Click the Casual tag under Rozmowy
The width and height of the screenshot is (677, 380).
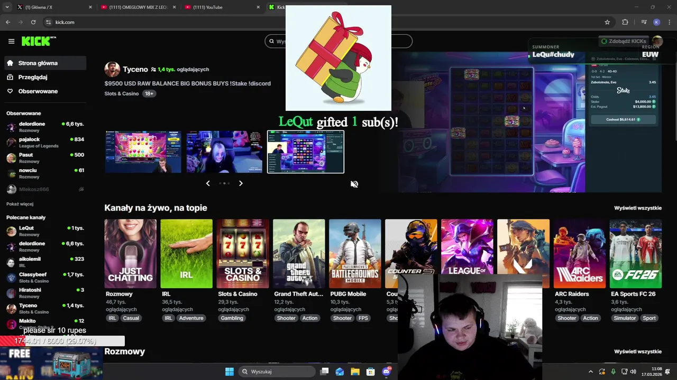[x=131, y=318]
